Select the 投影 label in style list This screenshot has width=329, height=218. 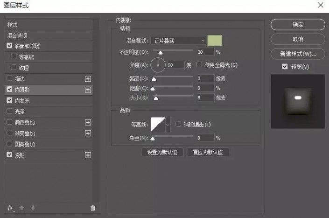[20, 155]
